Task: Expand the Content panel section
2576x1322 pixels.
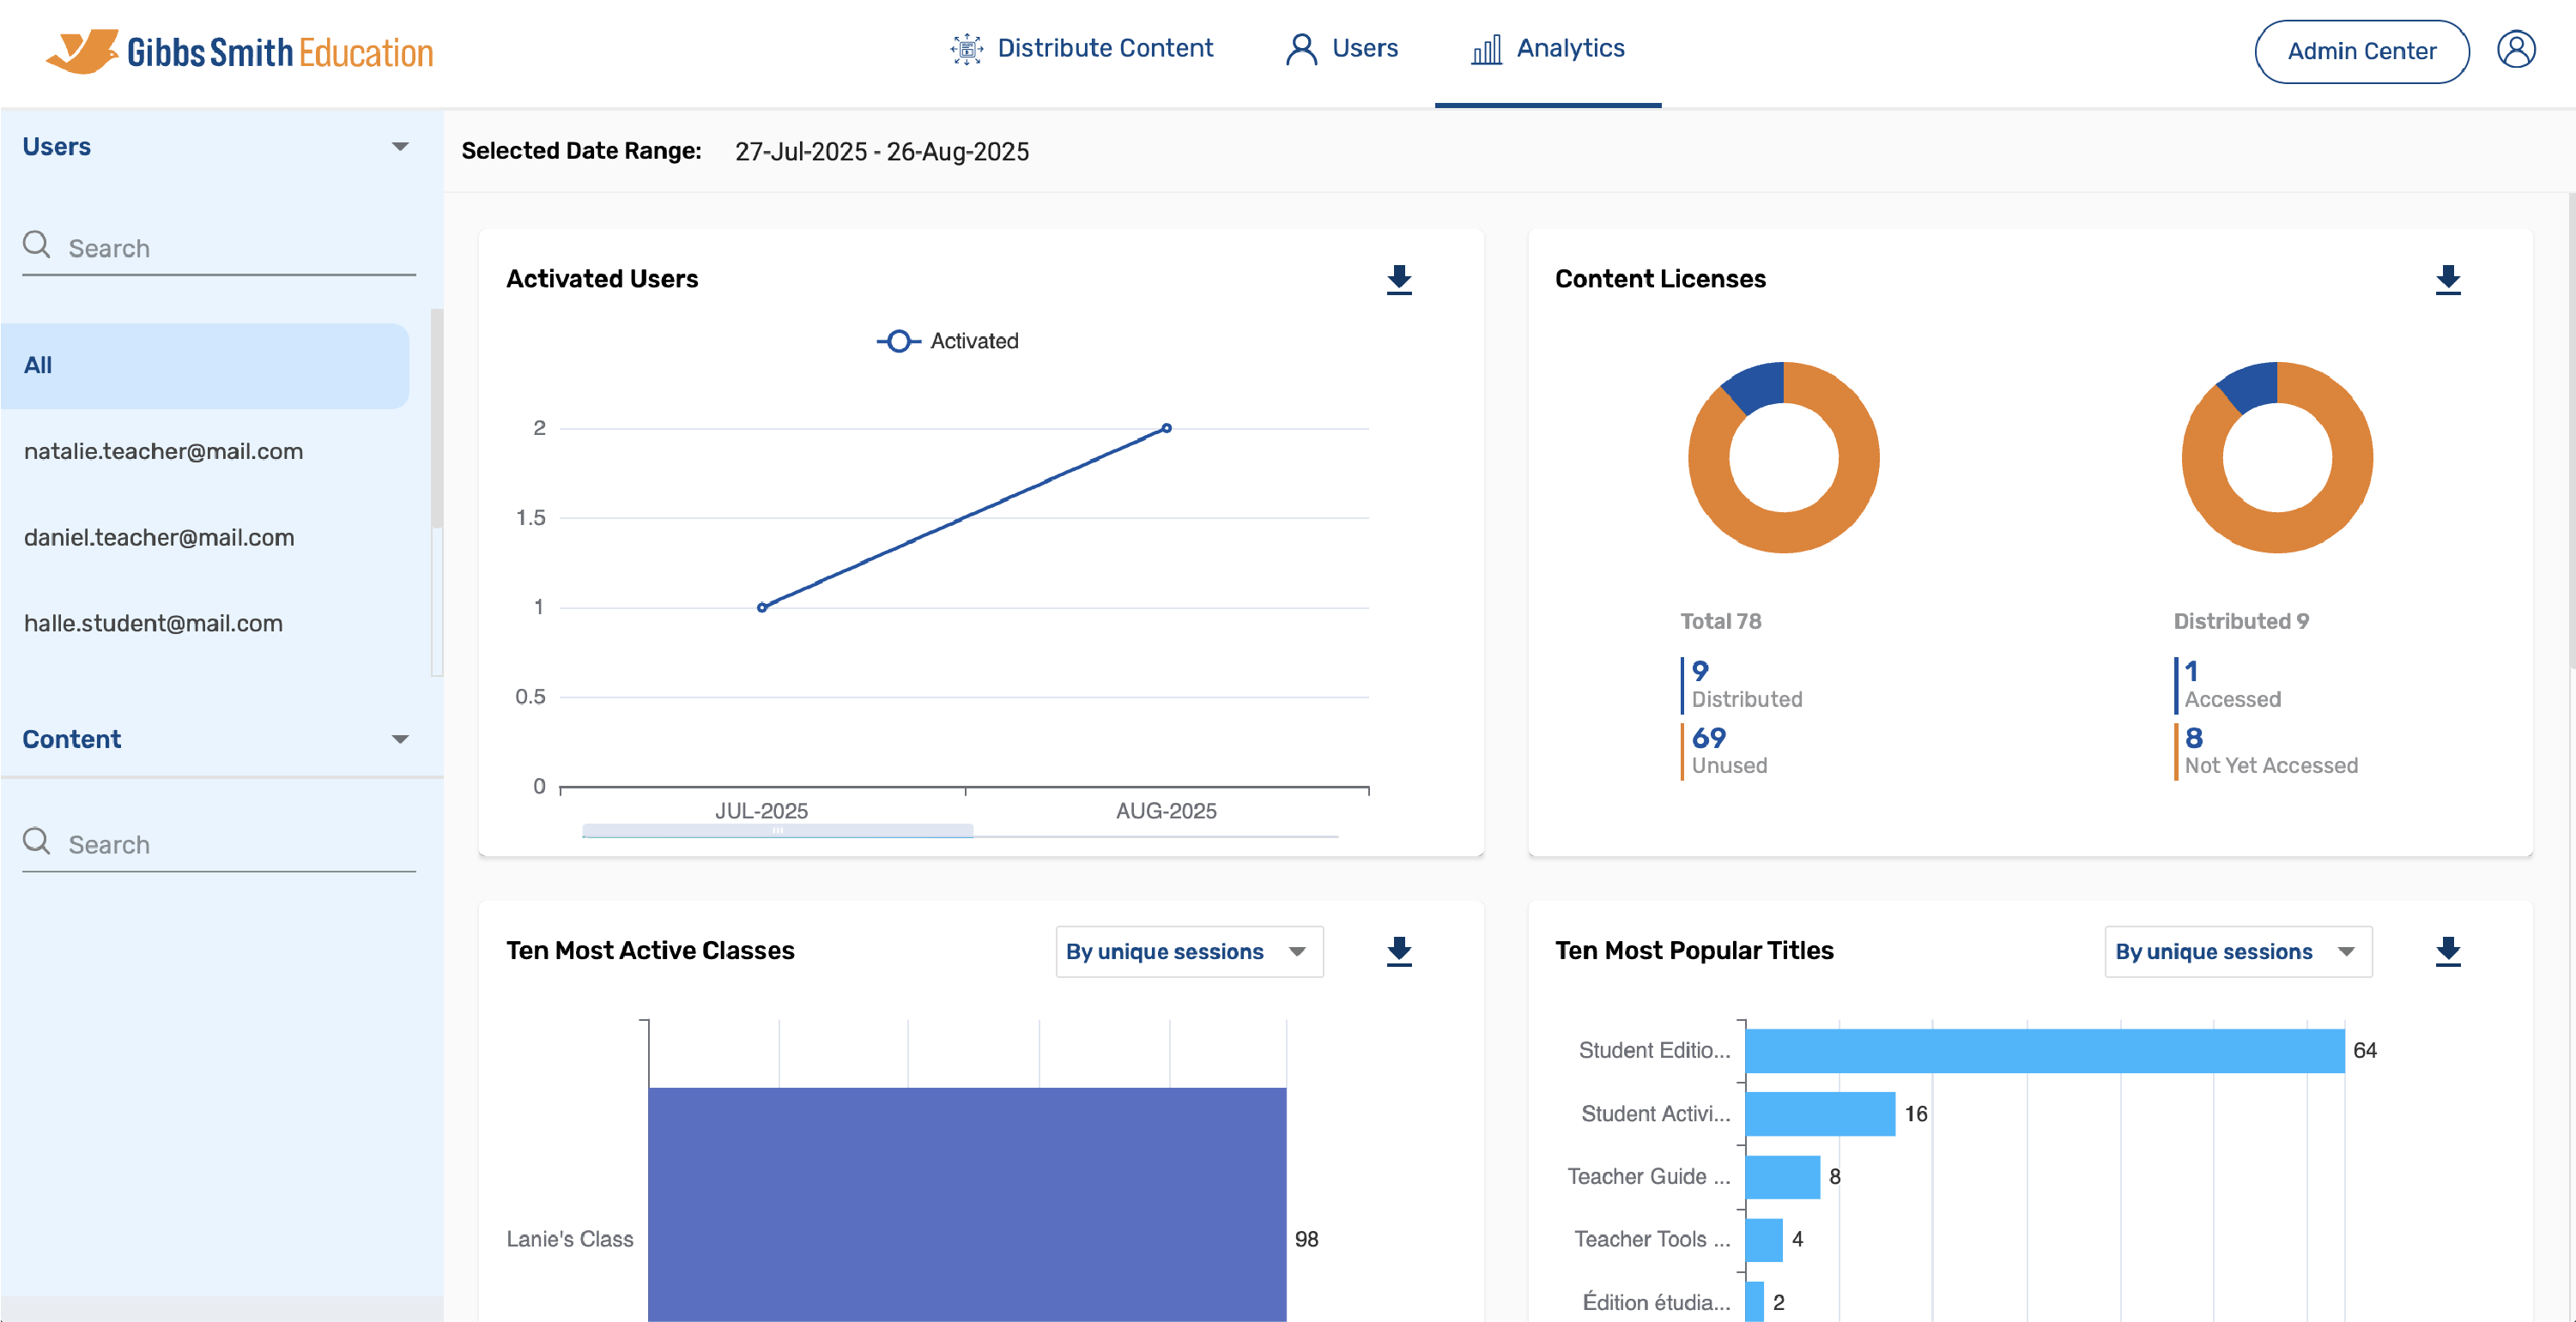Action: tap(400, 739)
